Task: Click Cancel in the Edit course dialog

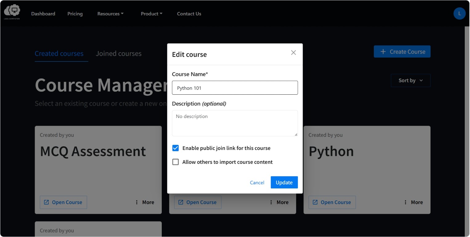Action: coord(257,183)
